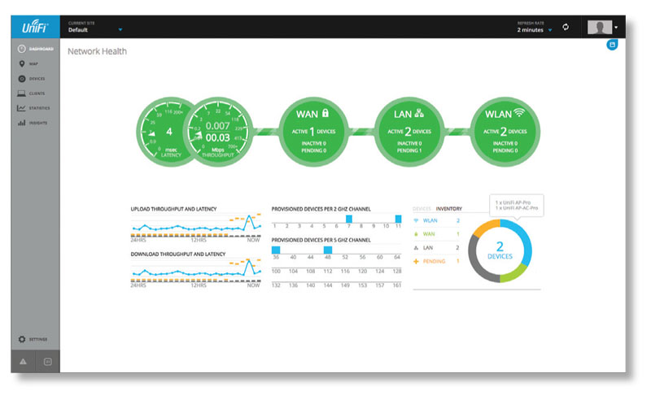
Task: Go to Statistics in the sidebar
Action: pos(39,108)
